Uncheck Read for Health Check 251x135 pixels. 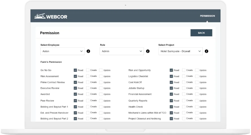tap(171, 107)
